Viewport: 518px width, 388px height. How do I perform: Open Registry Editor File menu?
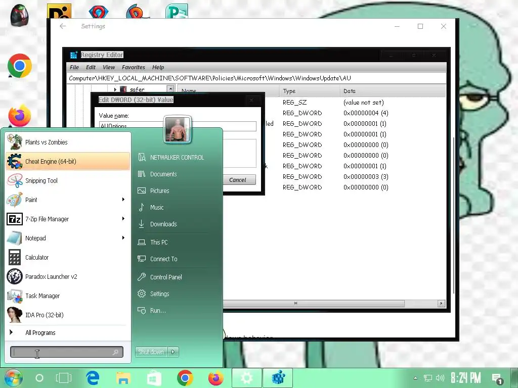click(74, 67)
